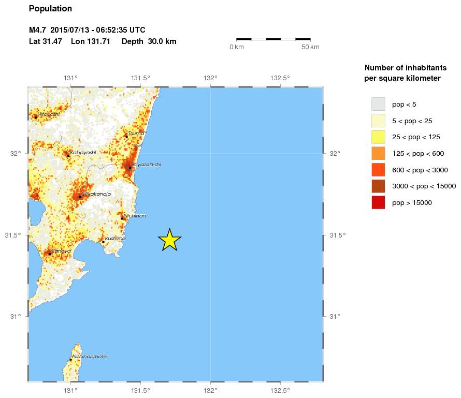Select the Tsuma city marker

coord(126,136)
